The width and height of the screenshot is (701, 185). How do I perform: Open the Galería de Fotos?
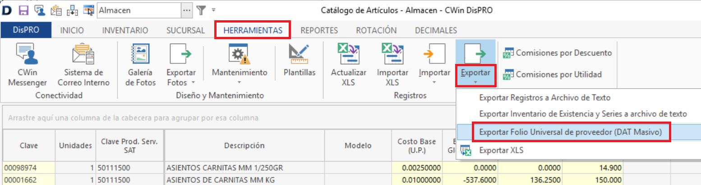[x=140, y=64]
